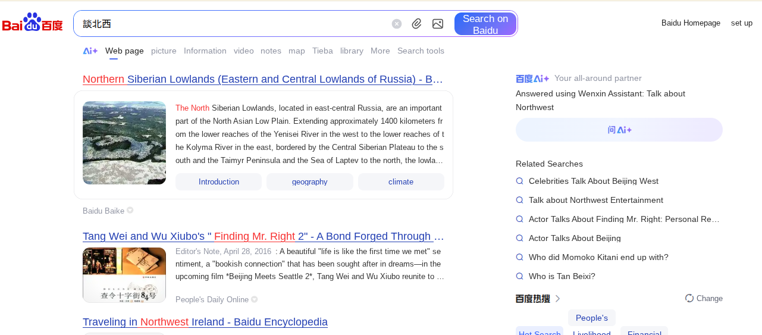Switch to the video tab
Viewport: 762px width, 335px height.
coord(243,51)
